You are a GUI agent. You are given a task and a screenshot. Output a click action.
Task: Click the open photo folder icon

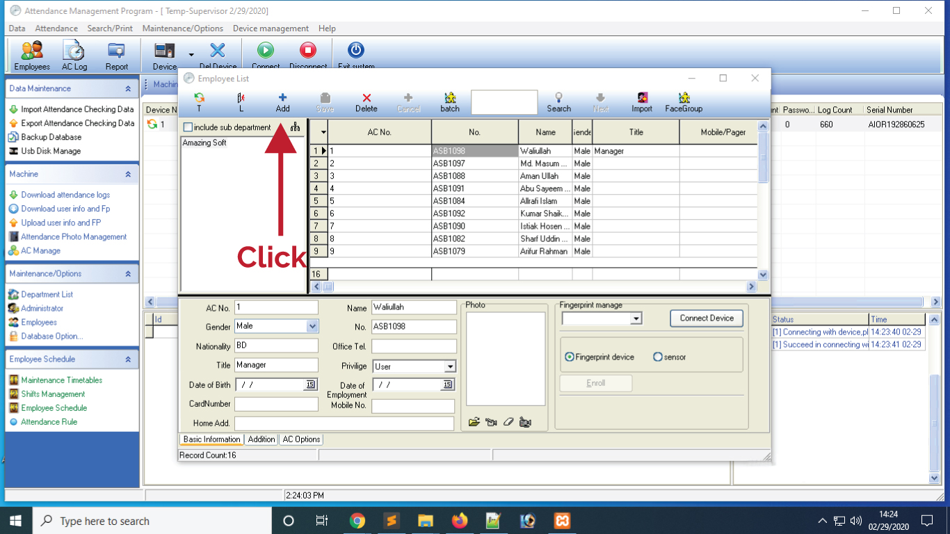click(x=474, y=422)
